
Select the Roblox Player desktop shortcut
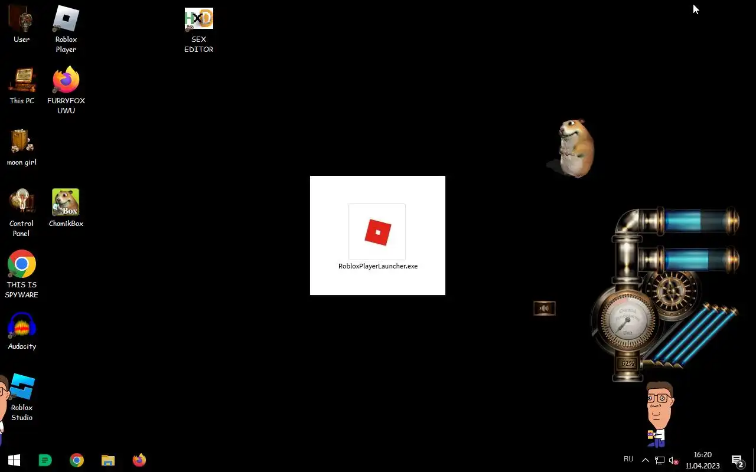point(66,29)
